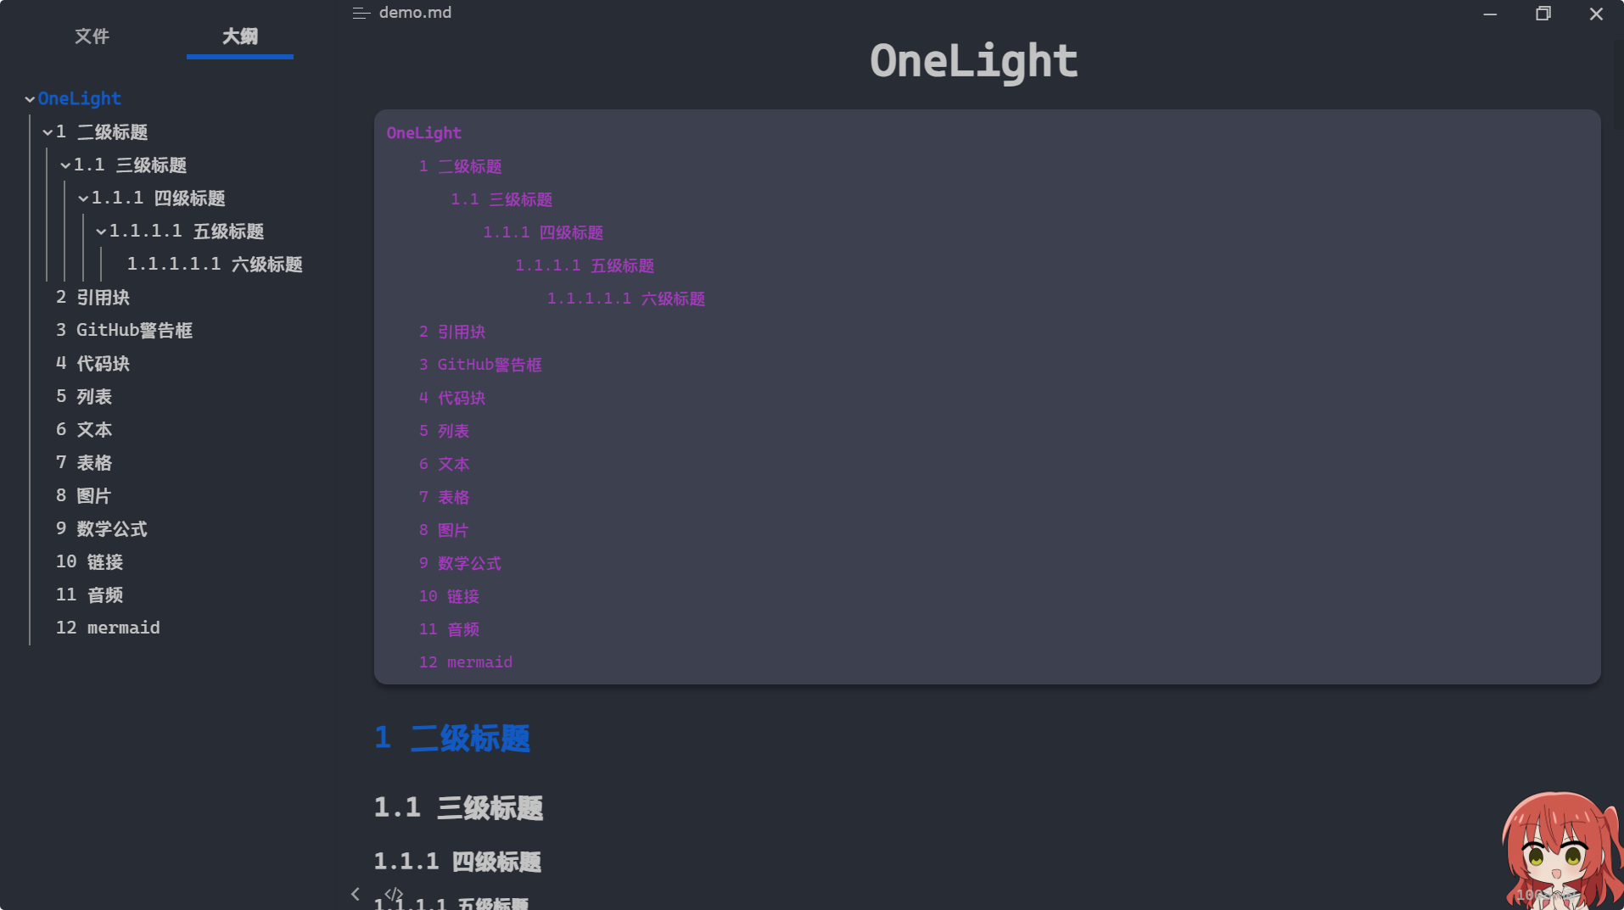Screen dimensions: 1624x910
Task: Select 9 数学公式 in the outline sidebar
Action: [101, 528]
